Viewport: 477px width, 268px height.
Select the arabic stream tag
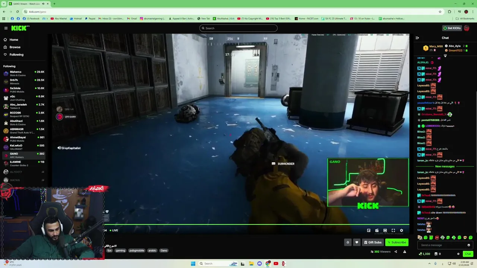[152, 251]
